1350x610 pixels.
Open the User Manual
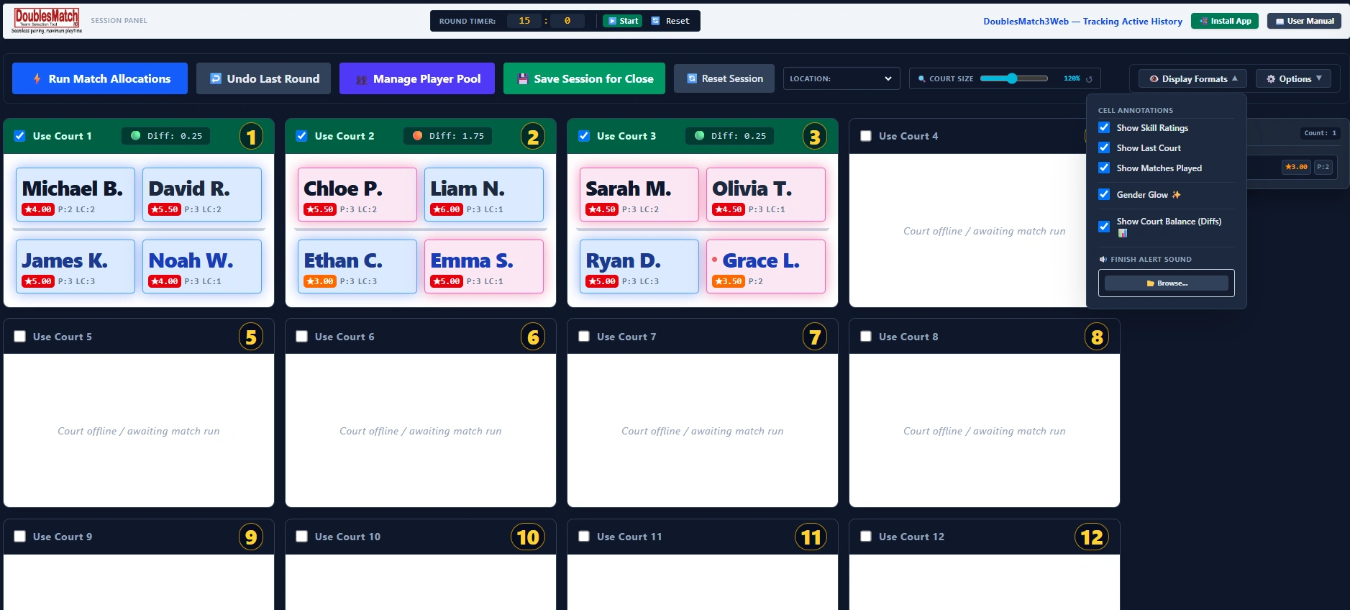tap(1304, 21)
